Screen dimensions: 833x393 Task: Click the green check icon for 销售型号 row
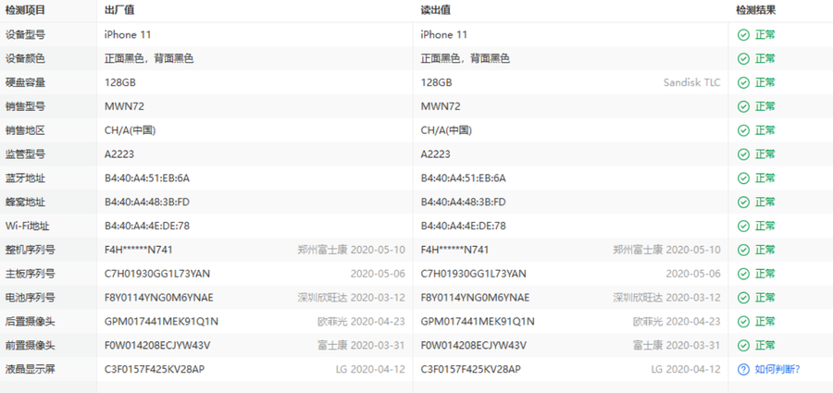(x=743, y=106)
